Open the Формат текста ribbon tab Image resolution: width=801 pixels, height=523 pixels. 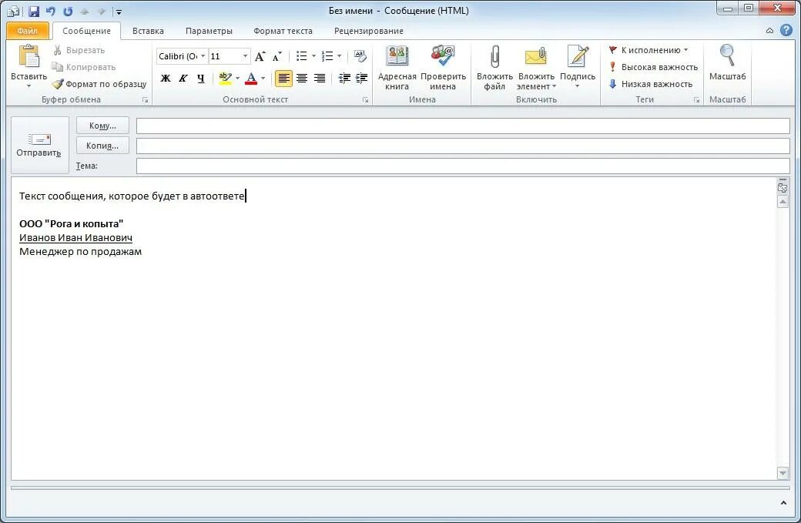(283, 31)
